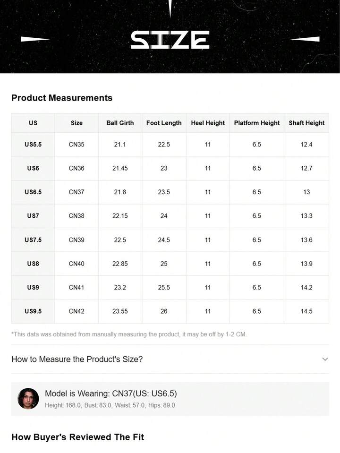The width and height of the screenshot is (340, 453).
Task: Open How to Measure the Product's Size
Action: click(x=77, y=359)
